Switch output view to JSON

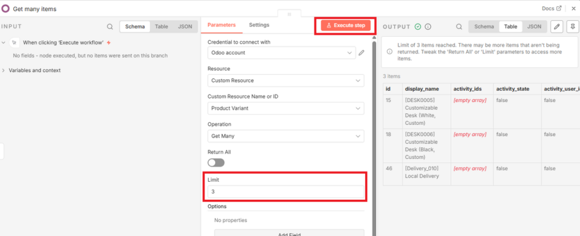click(x=534, y=27)
